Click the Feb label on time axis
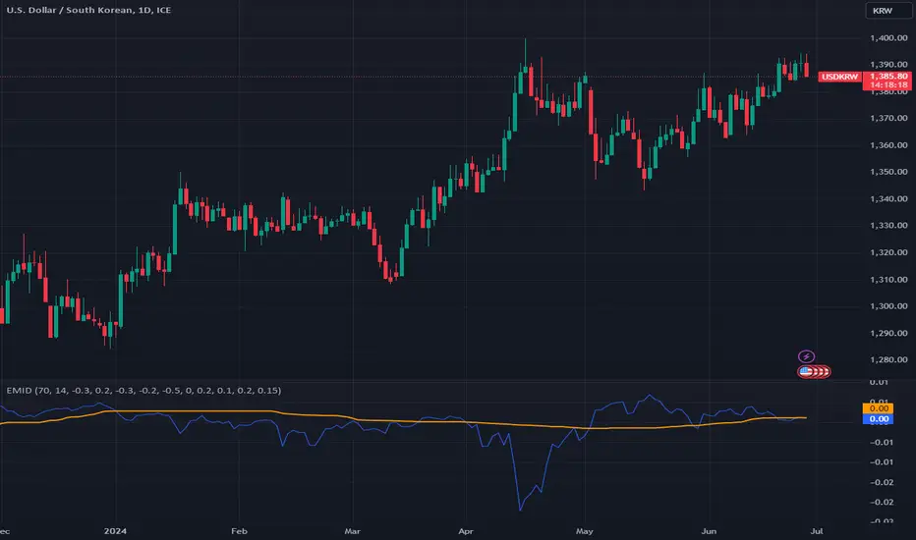The image size is (916, 540). click(x=239, y=530)
